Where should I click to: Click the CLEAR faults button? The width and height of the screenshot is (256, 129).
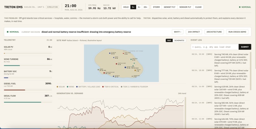pyautogui.click(x=199, y=7)
